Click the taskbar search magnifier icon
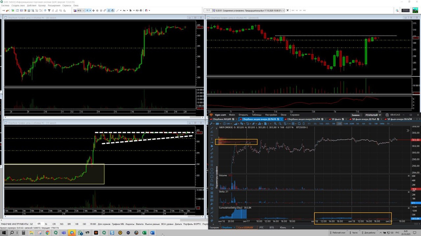 [x=11, y=232]
